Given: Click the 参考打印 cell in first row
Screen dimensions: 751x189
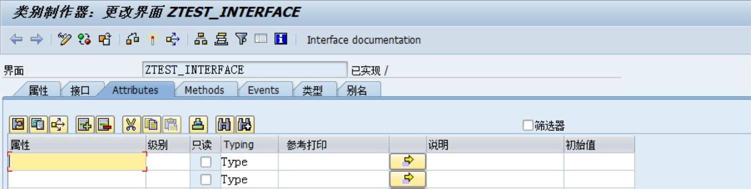Looking at the screenshot, I should 334,162.
